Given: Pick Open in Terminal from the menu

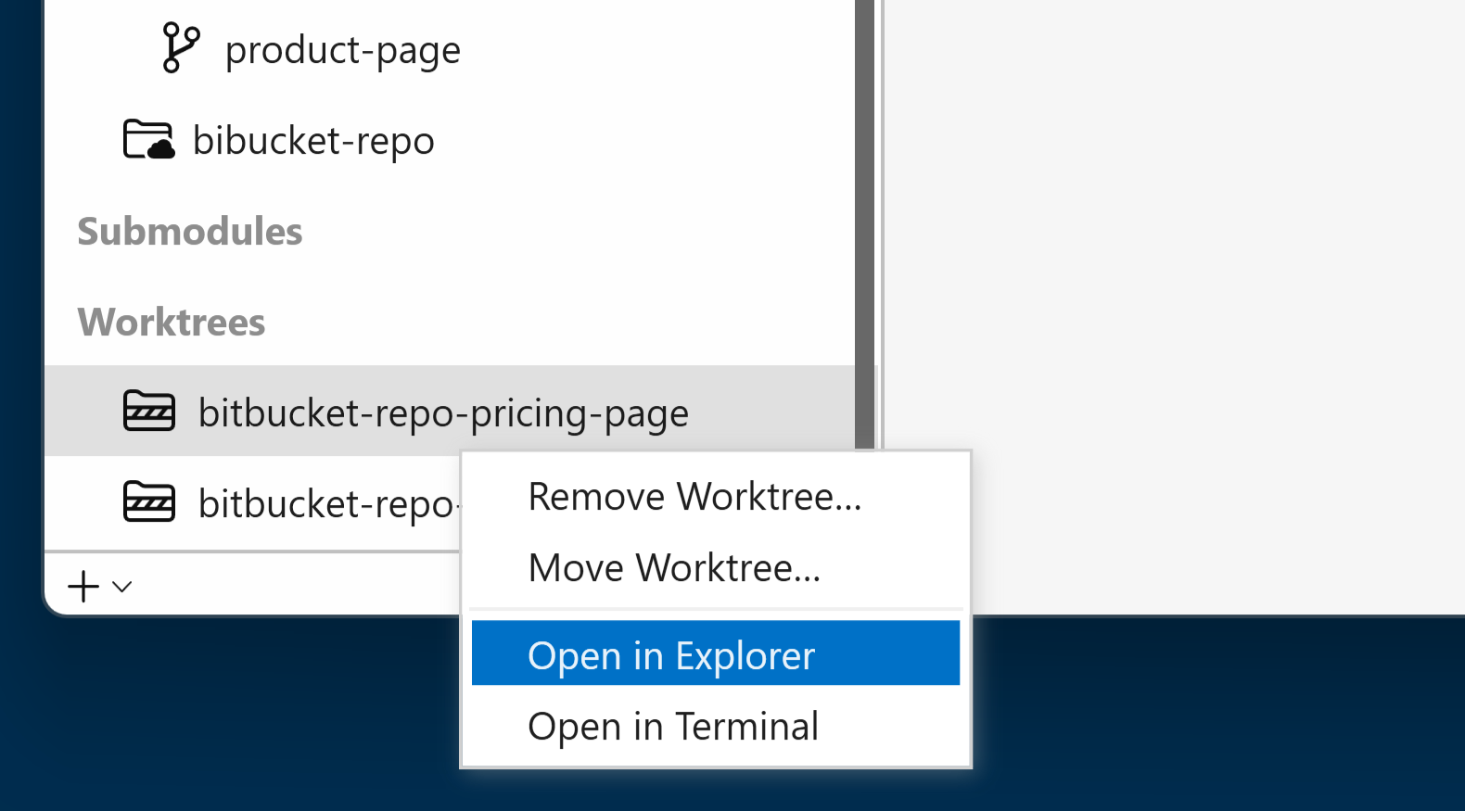Looking at the screenshot, I should click(673, 726).
